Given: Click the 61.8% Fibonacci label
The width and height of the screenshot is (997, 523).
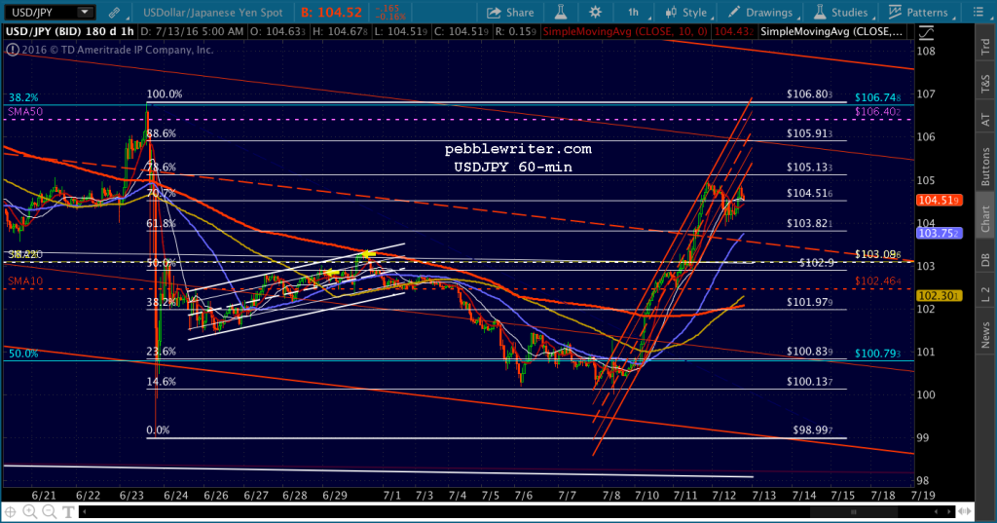Looking at the screenshot, I should tap(161, 223).
